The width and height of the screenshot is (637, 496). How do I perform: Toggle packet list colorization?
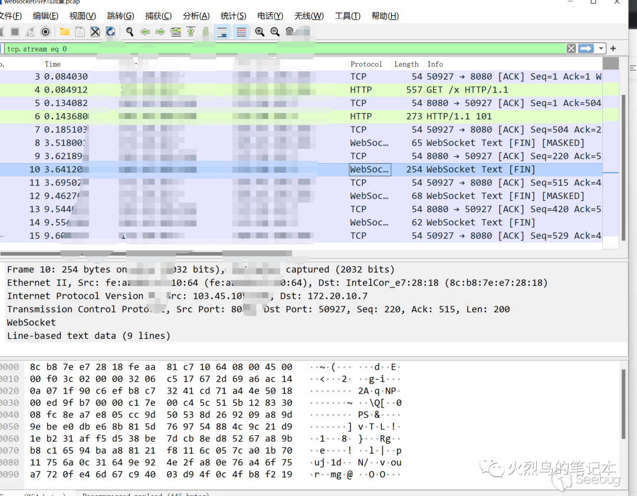pyautogui.click(x=241, y=32)
